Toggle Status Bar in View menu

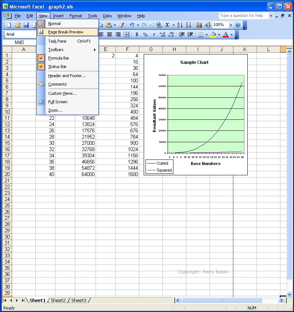[68, 67]
